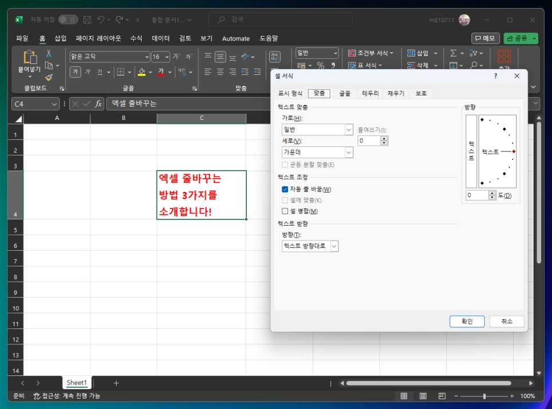Switch to Normal view in status bar
This screenshot has height=409, width=552.
pos(404,396)
